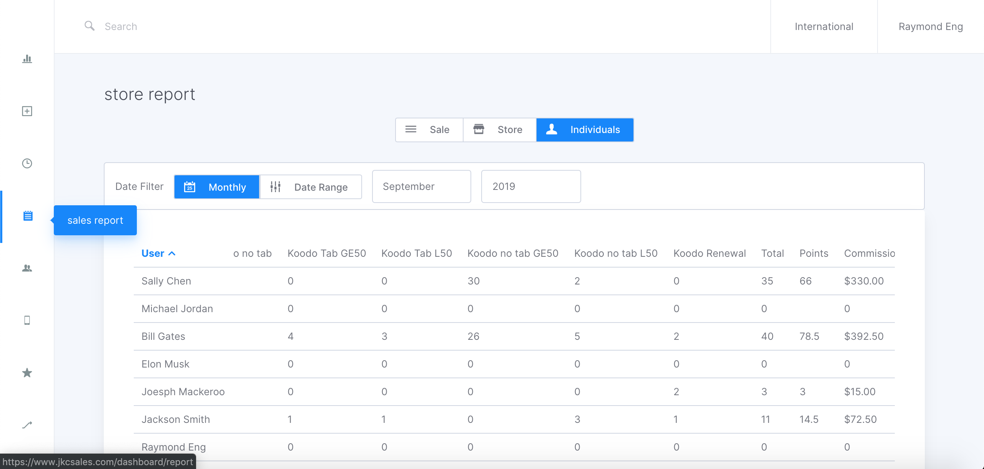Select the Sally Chen row name
The width and height of the screenshot is (984, 469).
(x=166, y=281)
